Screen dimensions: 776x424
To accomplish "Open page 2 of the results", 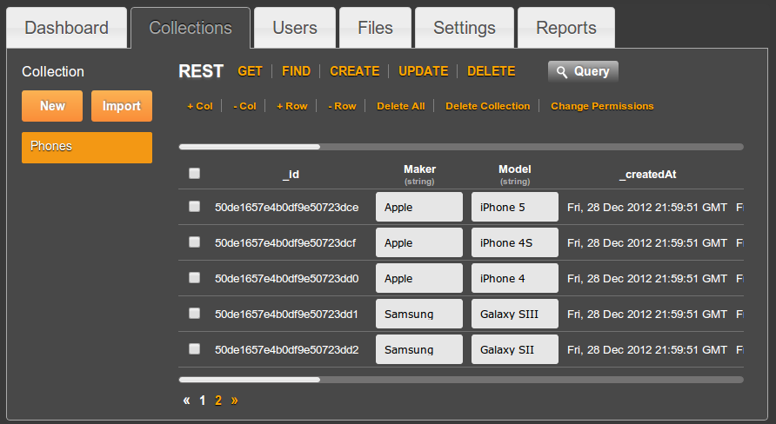I will tap(218, 401).
